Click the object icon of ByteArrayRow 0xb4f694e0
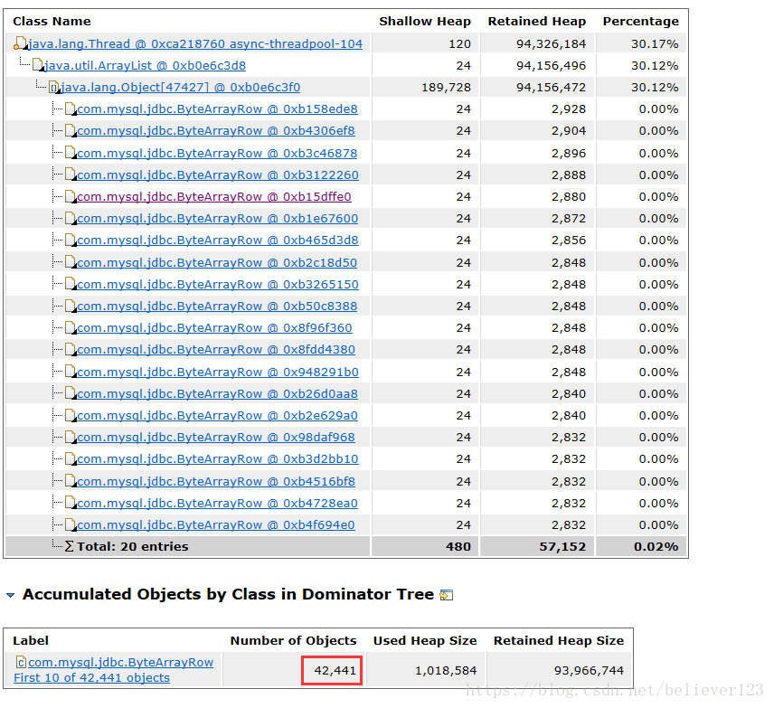 tap(70, 525)
